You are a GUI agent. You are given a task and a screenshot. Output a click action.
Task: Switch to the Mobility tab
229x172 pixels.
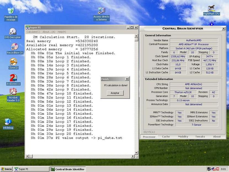(x=183, y=137)
